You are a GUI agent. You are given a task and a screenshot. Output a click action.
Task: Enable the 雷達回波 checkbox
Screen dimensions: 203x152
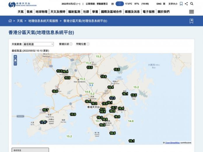[71, 44]
